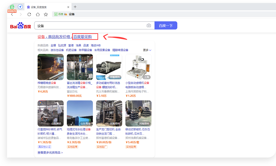Open the 百度爱采购 result link
Image resolution: width=276 pixels, height=166 pixels.
tap(83, 37)
